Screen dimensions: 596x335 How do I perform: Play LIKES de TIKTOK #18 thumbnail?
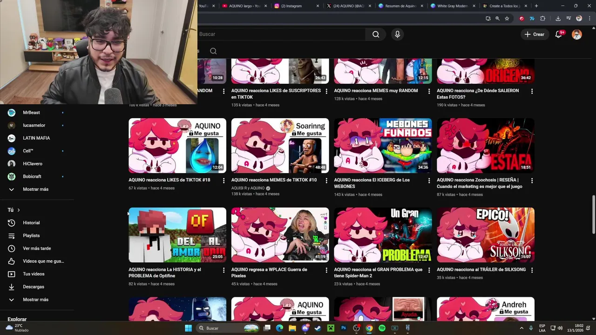(177, 146)
